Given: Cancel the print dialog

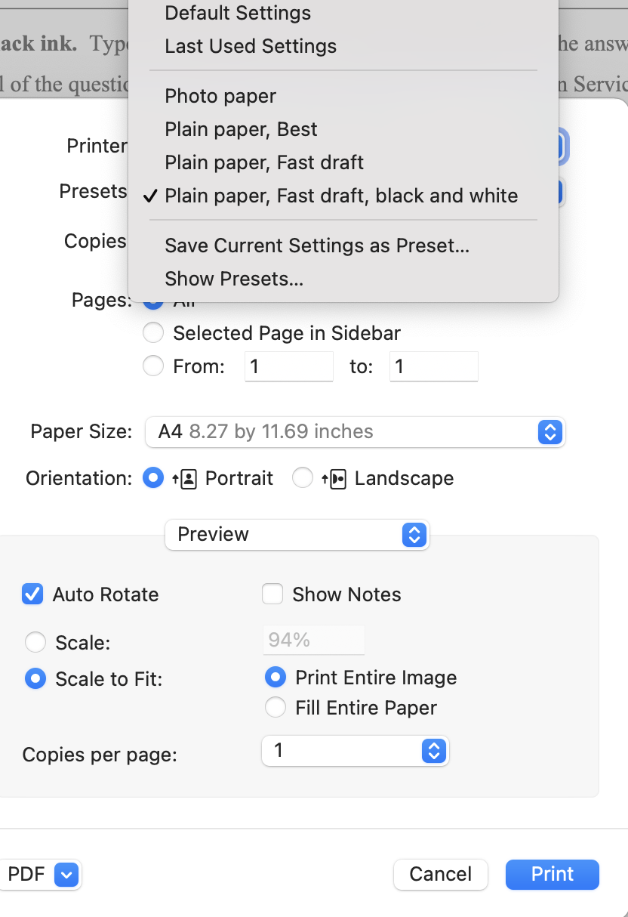Looking at the screenshot, I should (x=440, y=875).
